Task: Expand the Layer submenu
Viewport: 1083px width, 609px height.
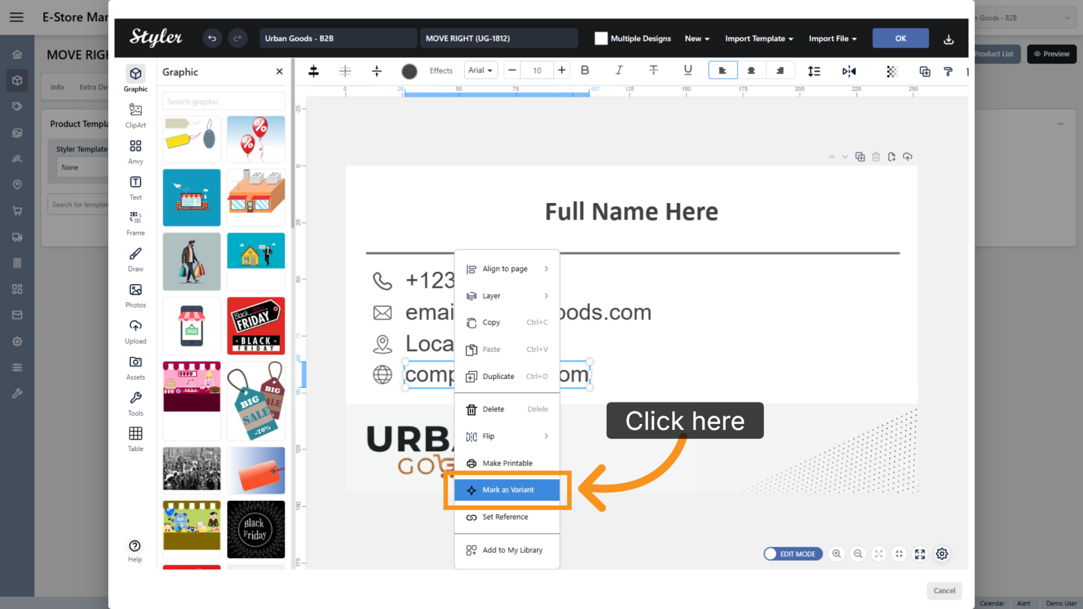Action: coord(507,296)
